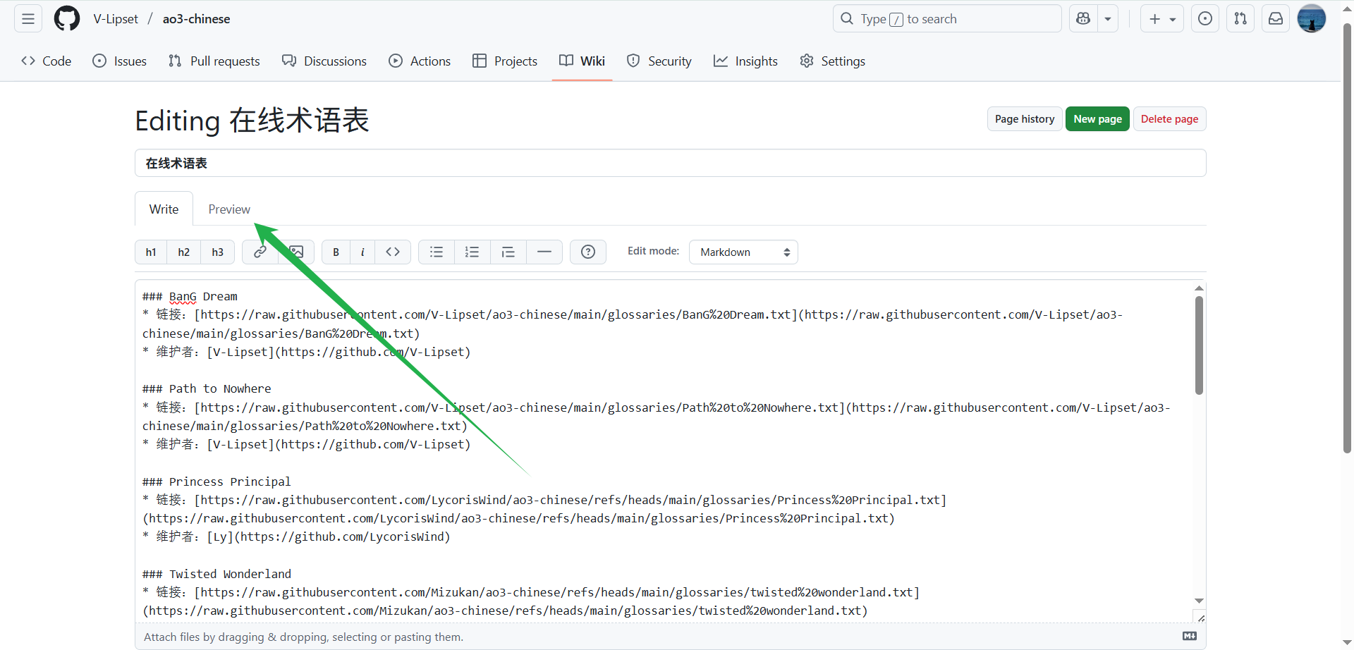
Task: Apply bold formatting with B button
Action: 336,252
